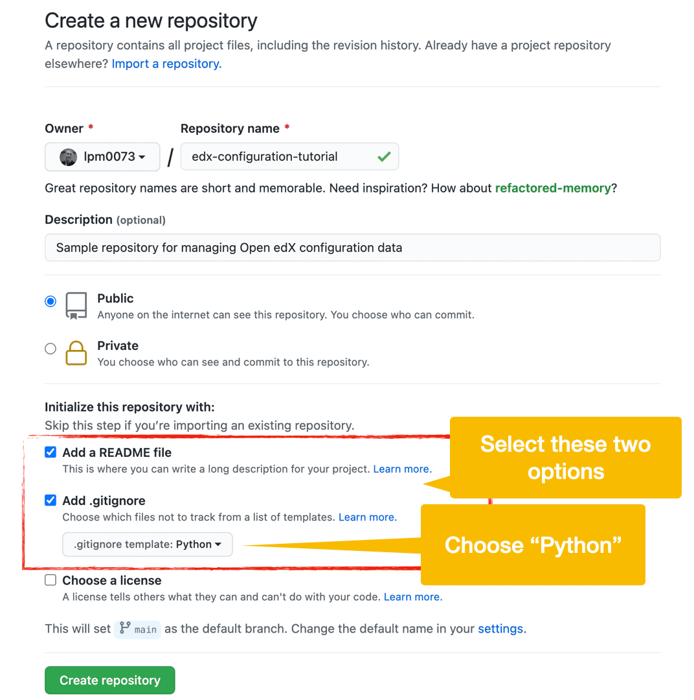Screen dimensions: 694x700
Task: Click the owner avatar icon
Action: coord(69,157)
